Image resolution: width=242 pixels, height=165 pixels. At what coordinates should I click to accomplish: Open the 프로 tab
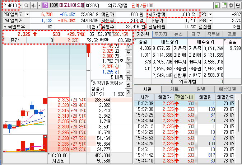point(232,34)
